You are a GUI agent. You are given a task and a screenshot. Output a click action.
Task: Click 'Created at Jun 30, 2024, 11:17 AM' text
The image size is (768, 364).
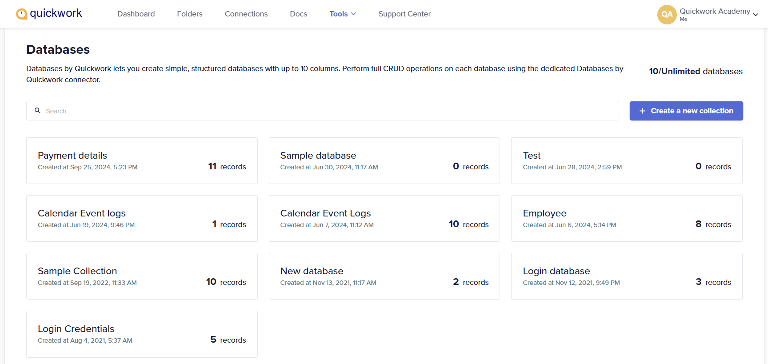pyautogui.click(x=329, y=167)
